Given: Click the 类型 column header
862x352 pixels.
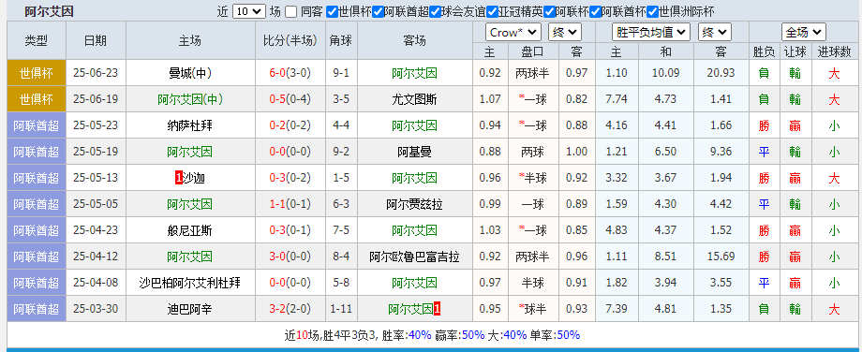Looking at the screenshot, I should point(37,40).
